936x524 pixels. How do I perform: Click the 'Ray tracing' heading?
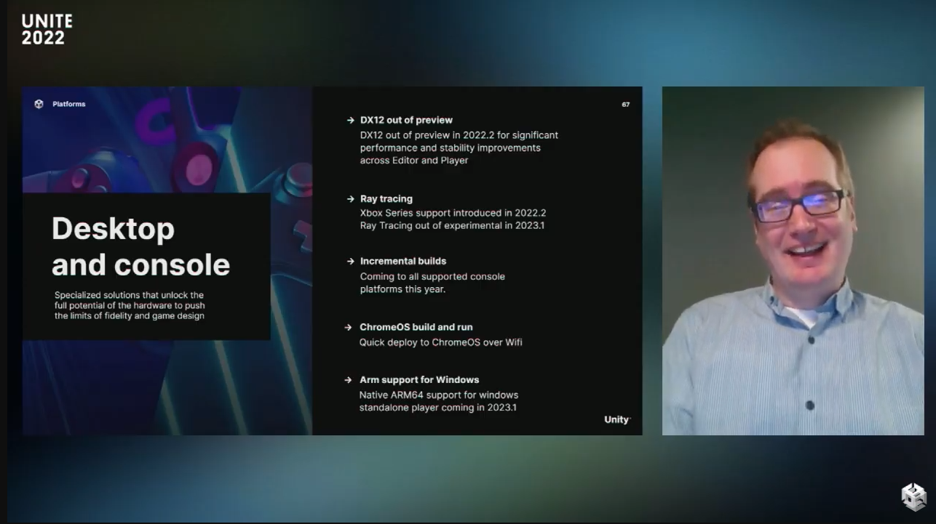point(386,198)
